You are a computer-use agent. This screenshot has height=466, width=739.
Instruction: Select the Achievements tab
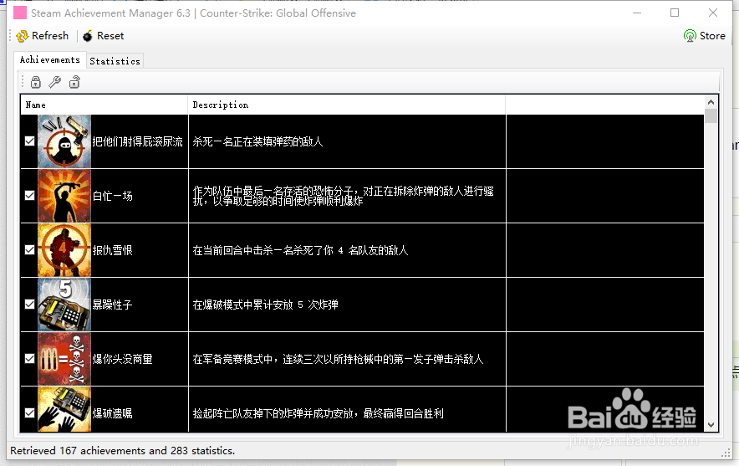pos(50,60)
